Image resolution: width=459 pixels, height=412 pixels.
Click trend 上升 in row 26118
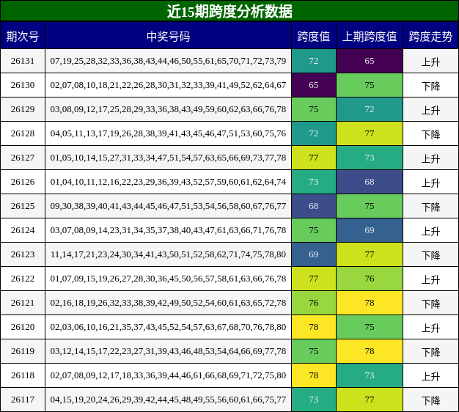click(x=430, y=377)
